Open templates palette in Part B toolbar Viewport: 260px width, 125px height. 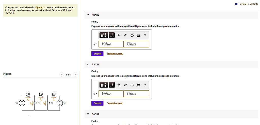[104, 85]
